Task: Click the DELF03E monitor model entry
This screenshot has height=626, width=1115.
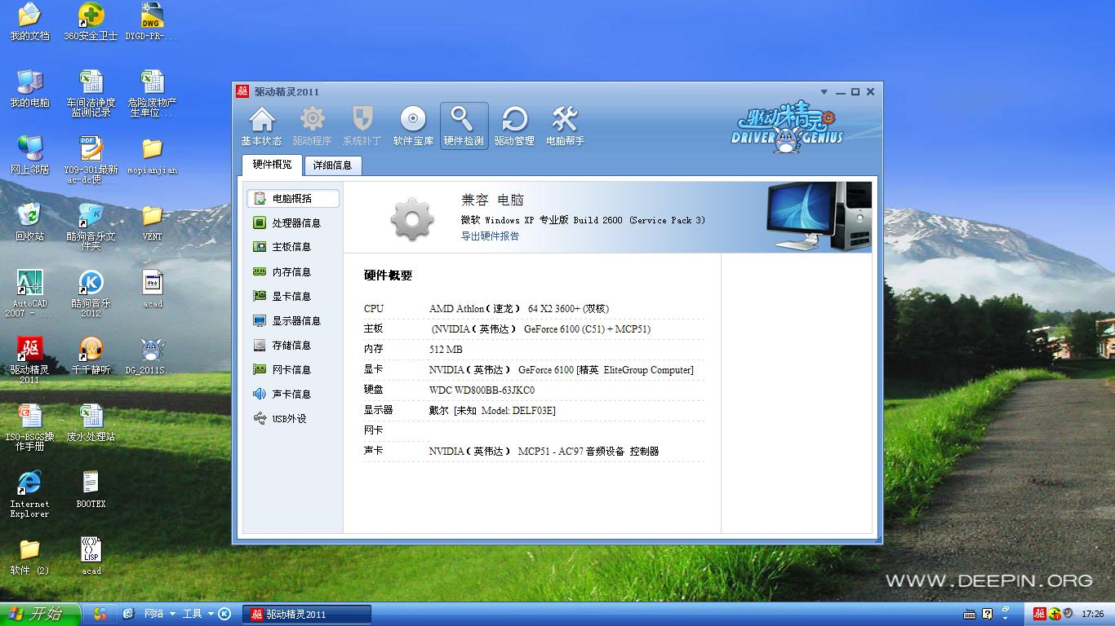Action: 492,411
